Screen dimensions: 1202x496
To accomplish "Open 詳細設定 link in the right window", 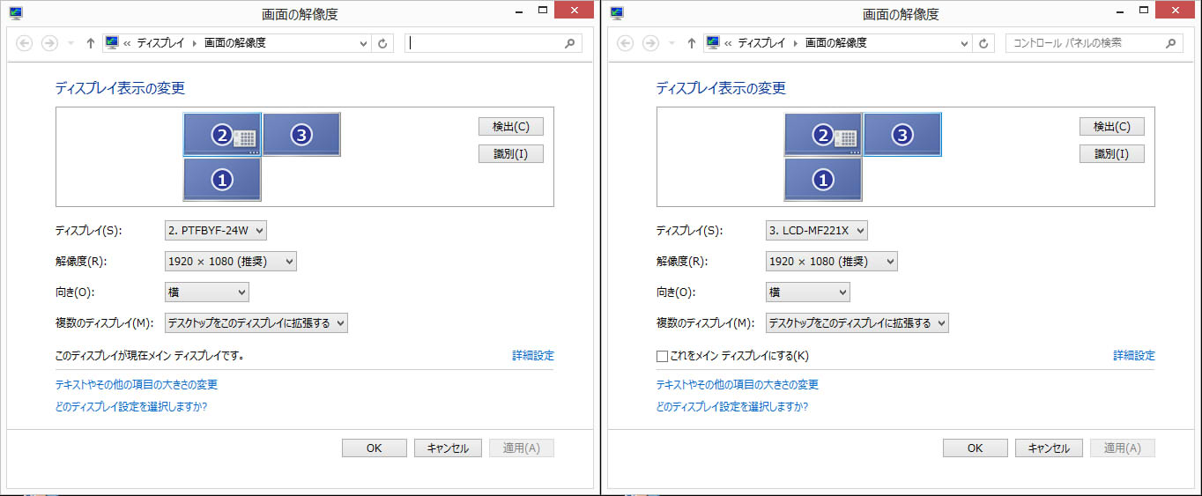I will click(x=1133, y=356).
